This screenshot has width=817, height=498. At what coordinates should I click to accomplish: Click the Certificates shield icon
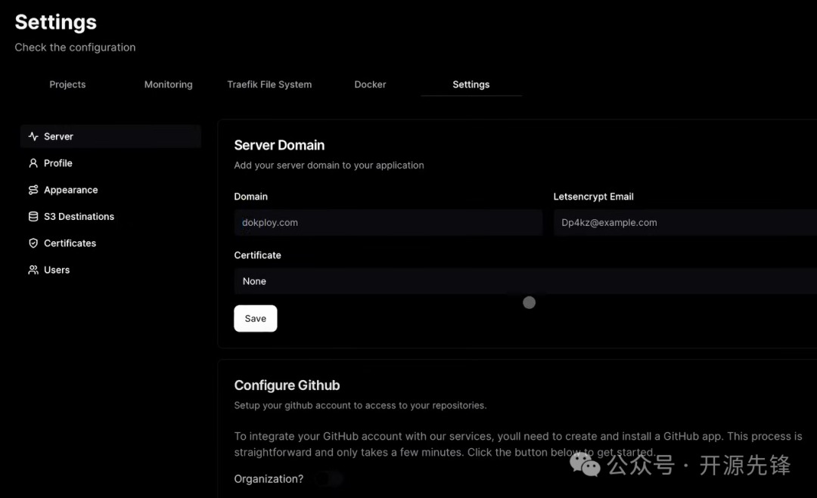[x=33, y=243]
